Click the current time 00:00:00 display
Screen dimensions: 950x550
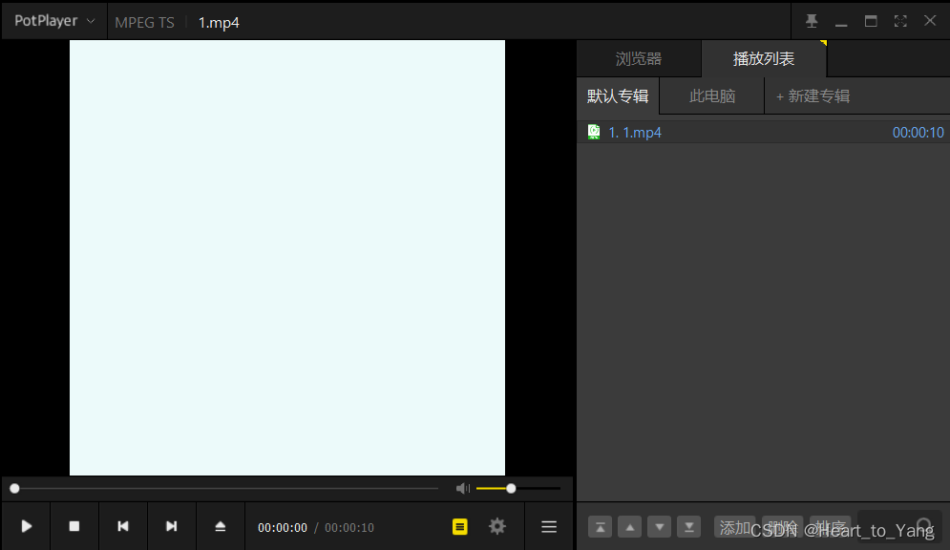283,528
